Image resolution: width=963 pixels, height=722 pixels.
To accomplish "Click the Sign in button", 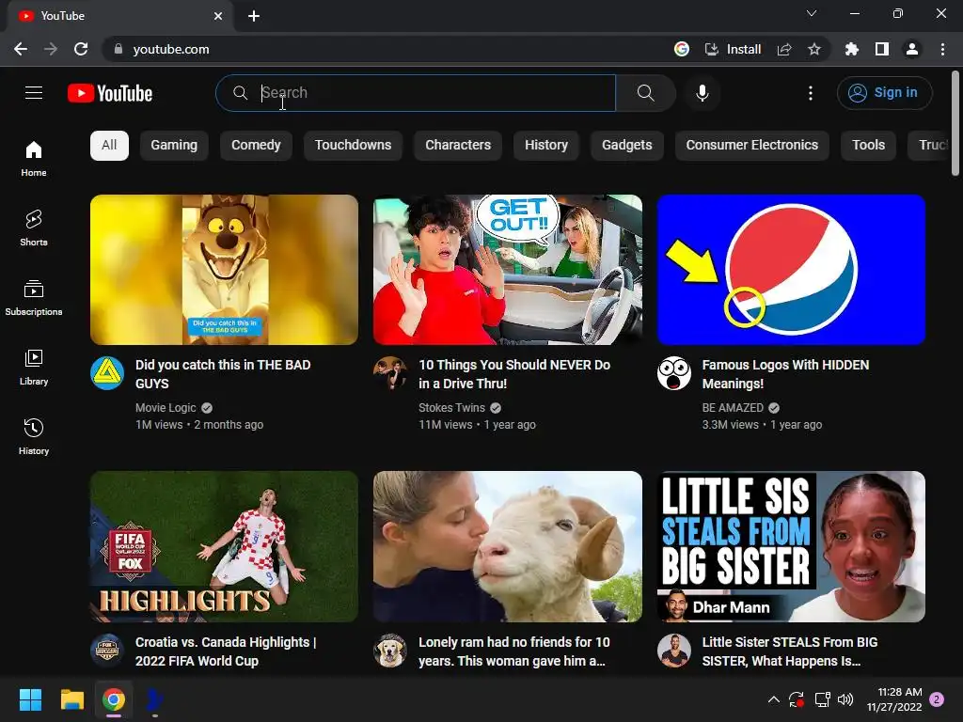I will (x=884, y=93).
